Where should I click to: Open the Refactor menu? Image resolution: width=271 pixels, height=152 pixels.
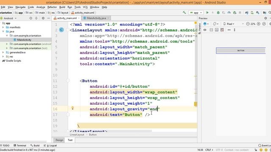52,7
